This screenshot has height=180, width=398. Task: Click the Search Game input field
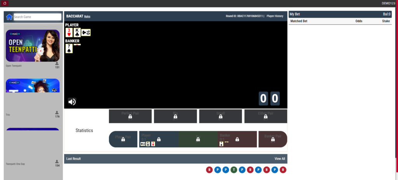(37, 17)
